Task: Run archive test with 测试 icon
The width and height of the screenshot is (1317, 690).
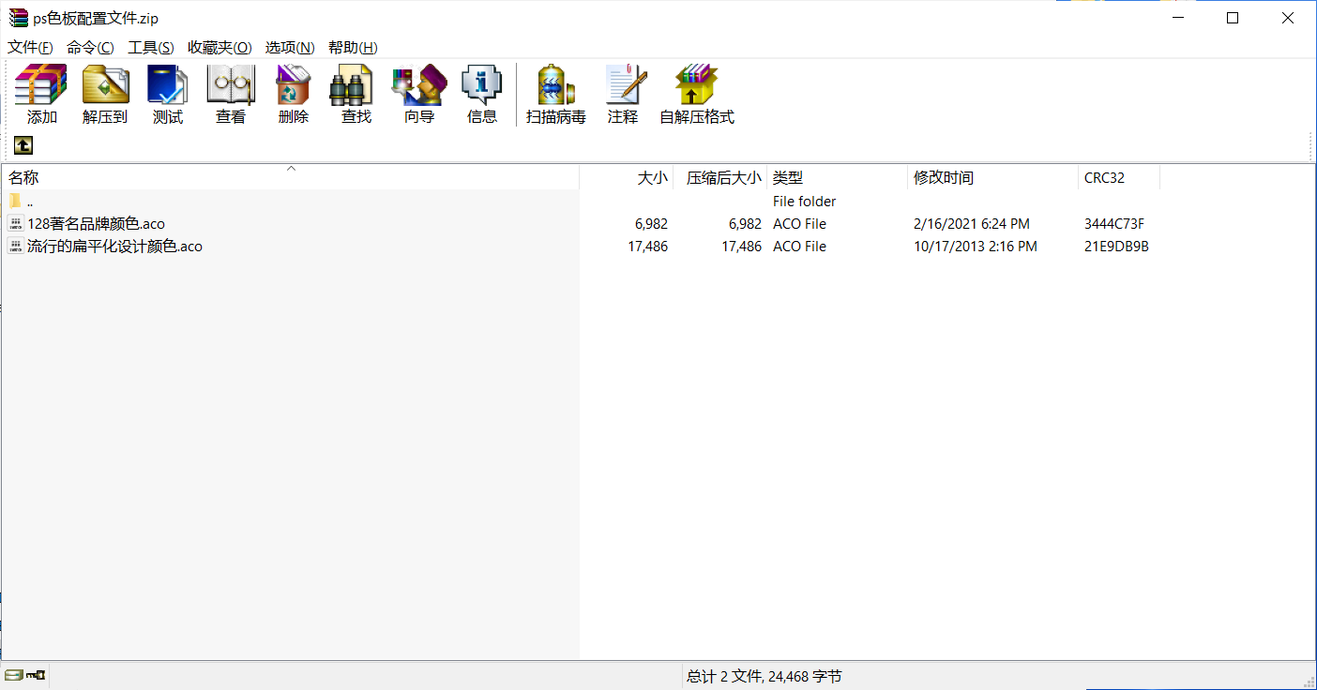Action: (168, 94)
